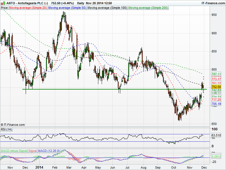Click the RSI (14) indicator label
Screen dimensions: 226x170
(x=6, y=129)
